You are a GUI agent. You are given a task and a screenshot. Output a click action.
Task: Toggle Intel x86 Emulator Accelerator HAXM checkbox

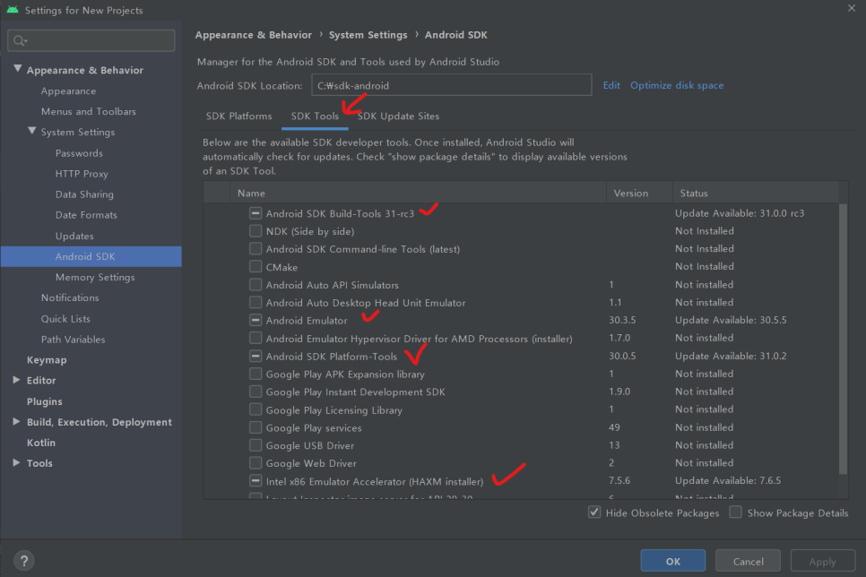tap(255, 481)
